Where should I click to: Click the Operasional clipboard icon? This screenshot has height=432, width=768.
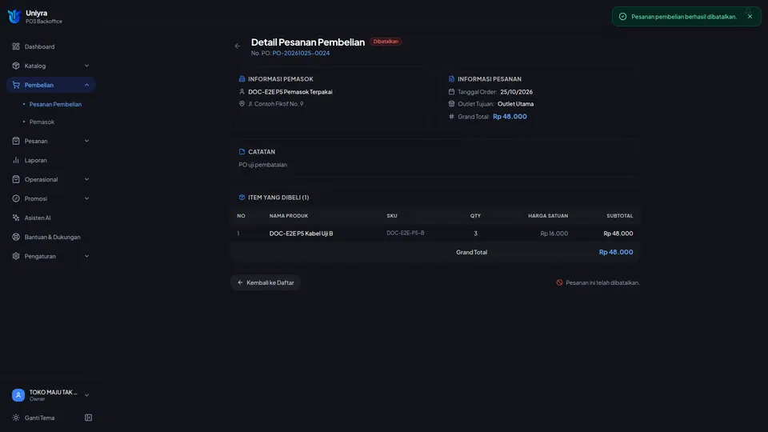(16, 179)
